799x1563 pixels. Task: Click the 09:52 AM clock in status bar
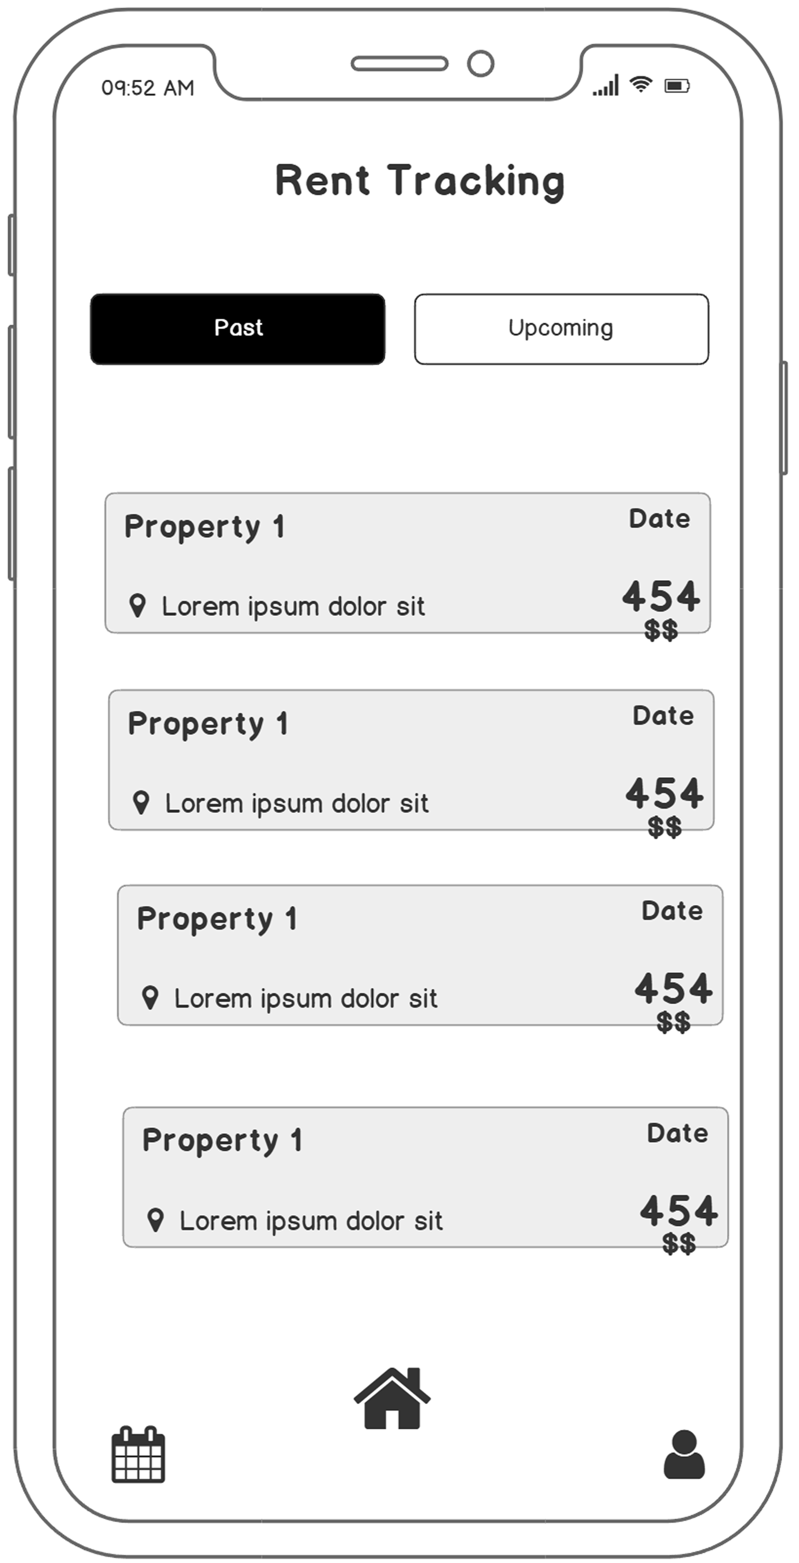(x=148, y=88)
